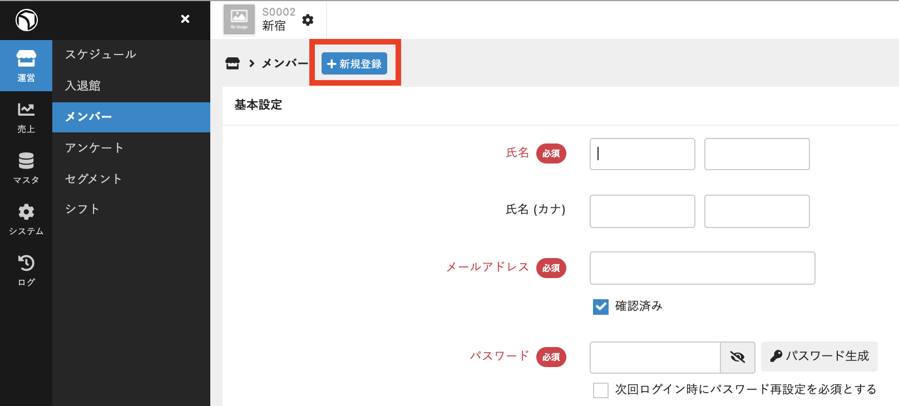Click the store thumbnail image for S0002
The image size is (899, 406).
pyautogui.click(x=239, y=19)
